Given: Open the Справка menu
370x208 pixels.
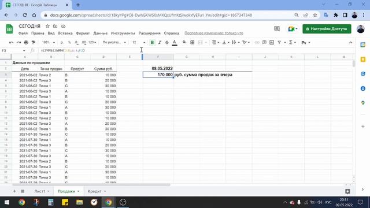Looking at the screenshot, I should pos(172,34).
